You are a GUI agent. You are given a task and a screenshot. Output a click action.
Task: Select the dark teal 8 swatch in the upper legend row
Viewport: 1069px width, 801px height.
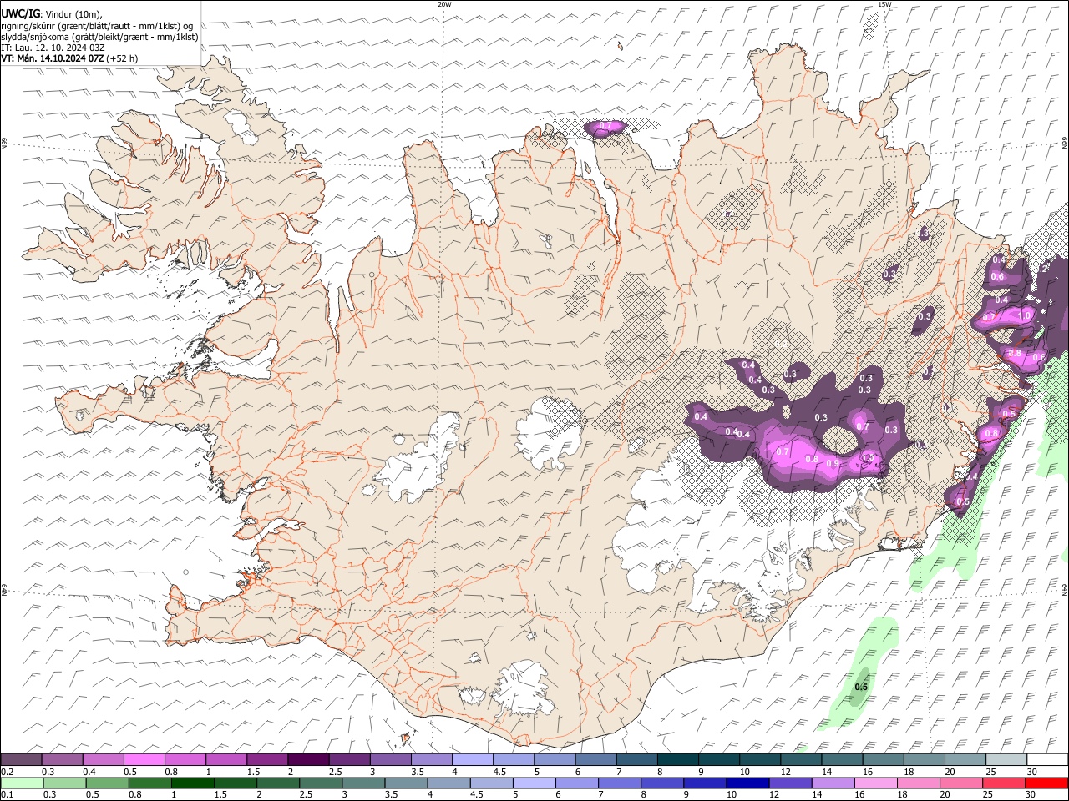(x=678, y=760)
